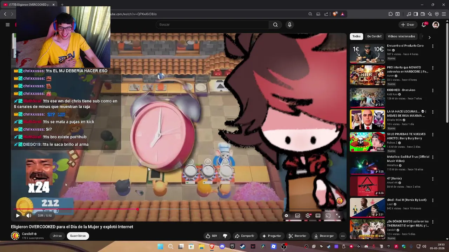Open more actions menu beside Descargar

pyautogui.click(x=343, y=236)
